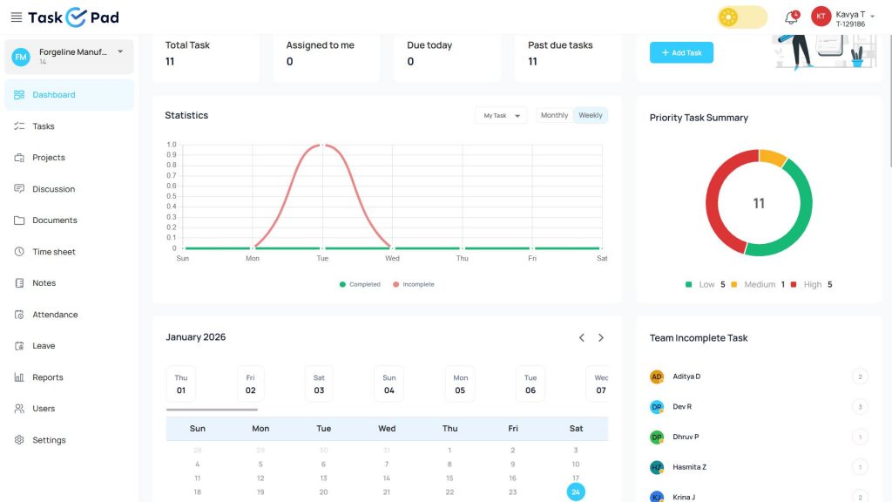Select the Mon 05 date card
Viewport: 892px width, 502px height.
pyautogui.click(x=460, y=384)
